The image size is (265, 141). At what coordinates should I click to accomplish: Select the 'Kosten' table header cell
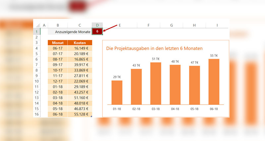click(80, 43)
